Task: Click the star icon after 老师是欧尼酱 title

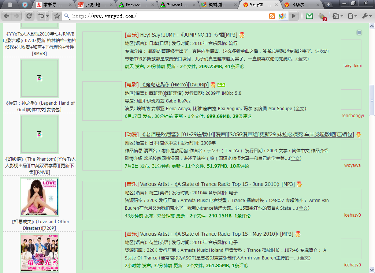Action: 359,135
